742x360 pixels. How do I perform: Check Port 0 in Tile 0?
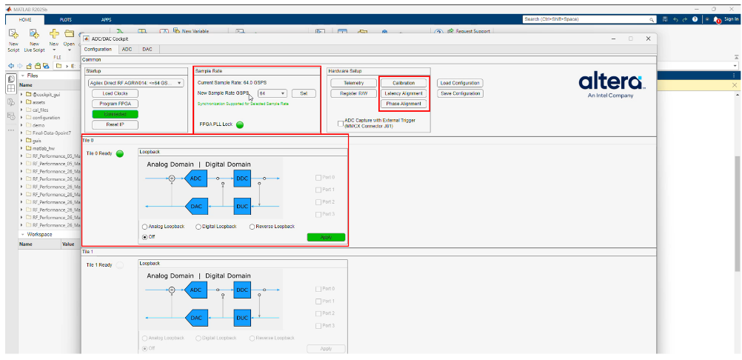318,178
